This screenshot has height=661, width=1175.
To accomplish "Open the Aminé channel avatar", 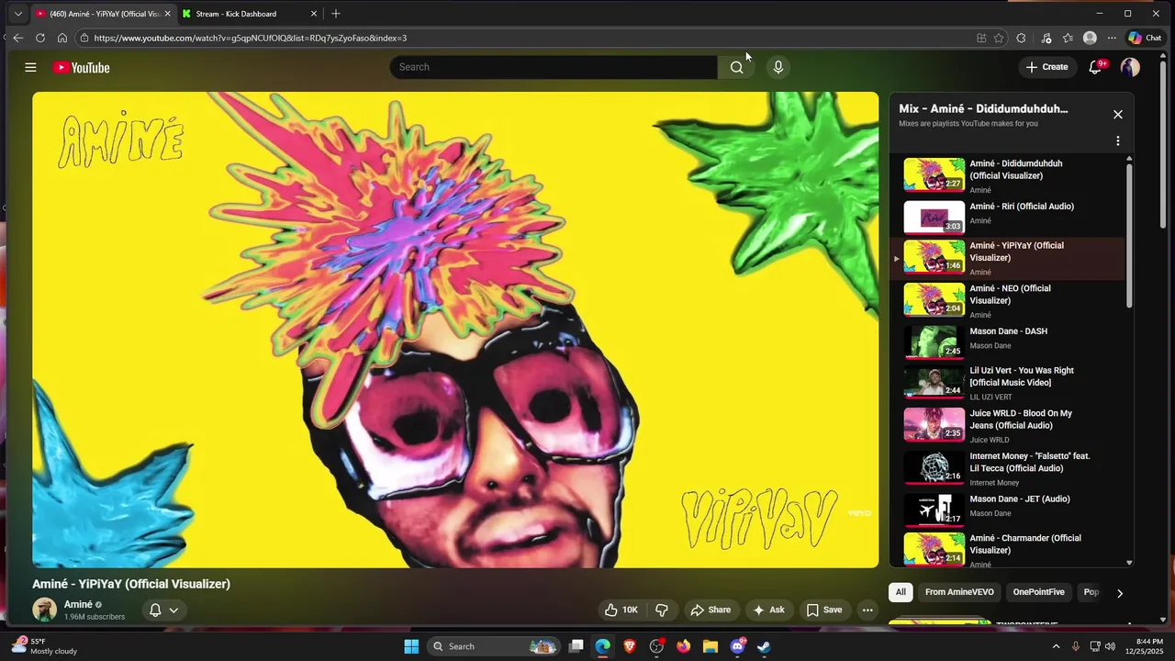I will click(x=44, y=610).
